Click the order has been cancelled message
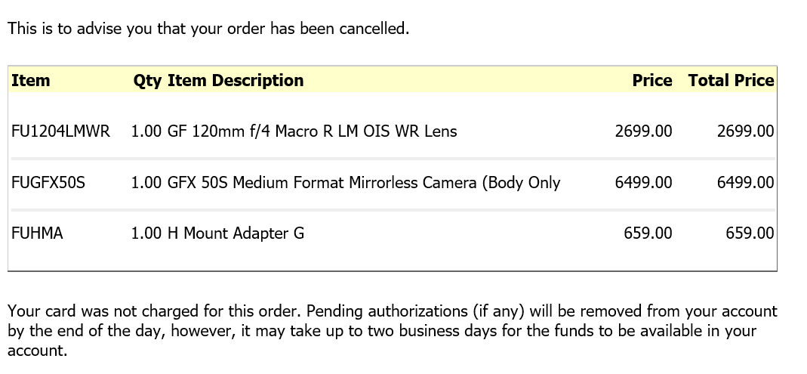This screenshot has height=374, width=807. tap(208, 29)
